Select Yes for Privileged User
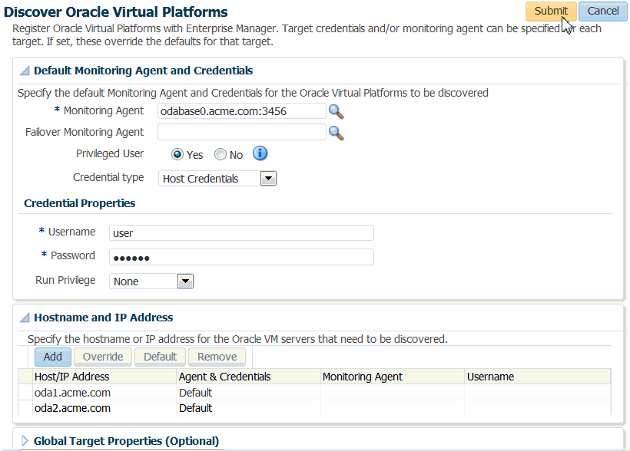This screenshot has width=630, height=451. [177, 154]
